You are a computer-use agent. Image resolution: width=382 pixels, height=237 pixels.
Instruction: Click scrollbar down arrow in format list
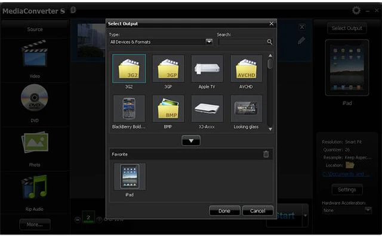[270, 129]
